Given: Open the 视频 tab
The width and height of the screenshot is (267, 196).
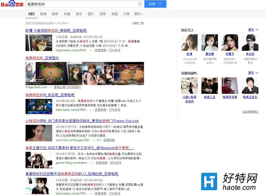Looking at the screenshot, I should point(102,14).
